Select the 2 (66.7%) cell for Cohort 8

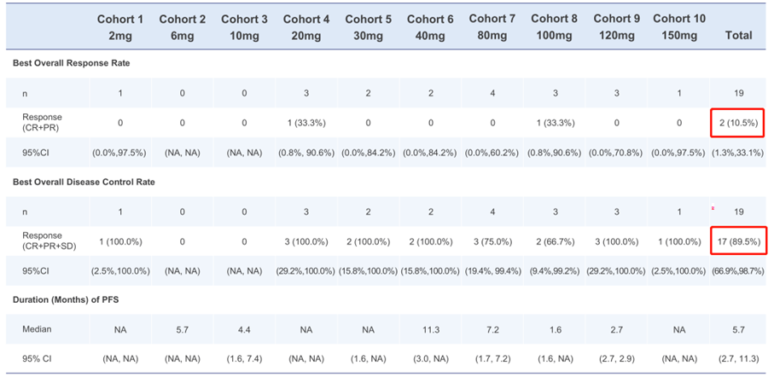click(x=555, y=241)
